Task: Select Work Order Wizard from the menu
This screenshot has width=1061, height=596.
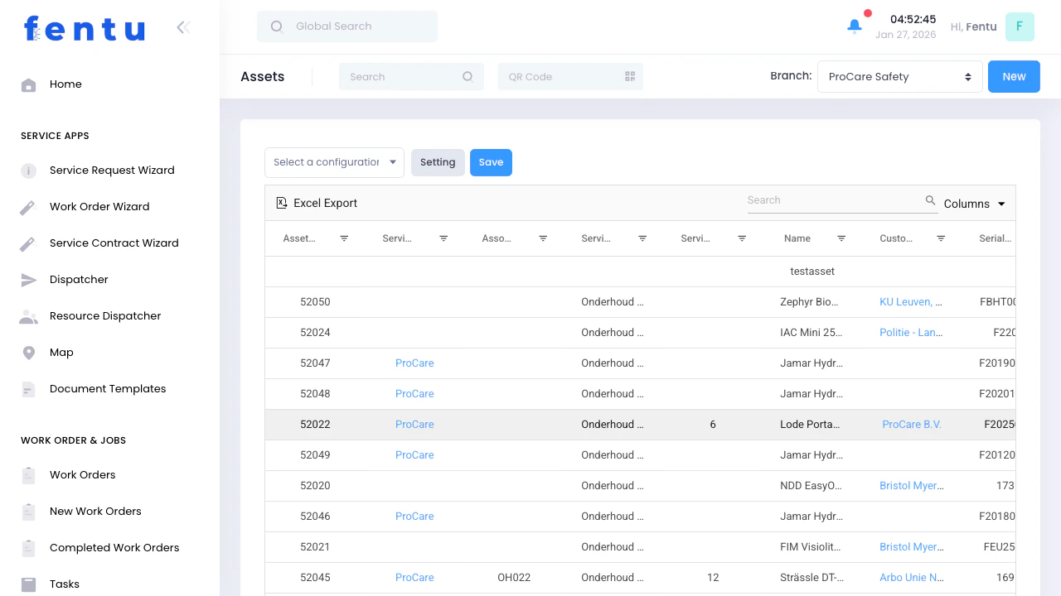Action: tap(99, 206)
